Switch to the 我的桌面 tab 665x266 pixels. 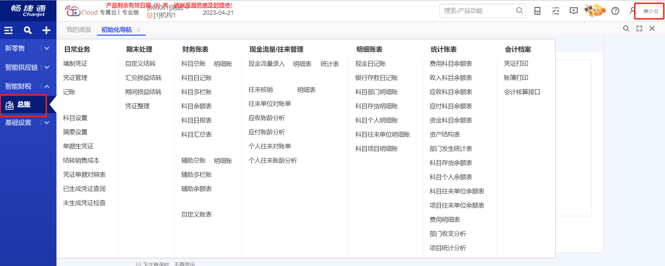pyautogui.click(x=79, y=30)
